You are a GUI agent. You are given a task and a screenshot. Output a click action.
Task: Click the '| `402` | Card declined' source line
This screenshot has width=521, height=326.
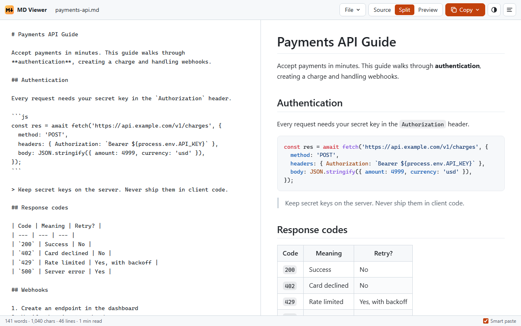(61, 253)
